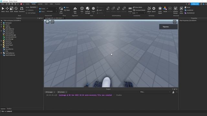Open All Contexts output filter dropdown
Viewport: 207px width, 116px height.
[62, 92]
